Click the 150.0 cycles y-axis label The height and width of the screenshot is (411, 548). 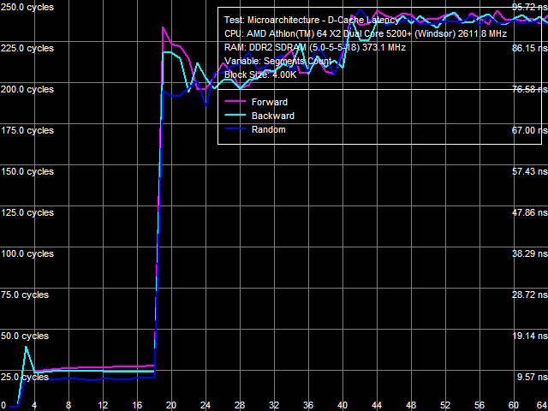[27, 171]
